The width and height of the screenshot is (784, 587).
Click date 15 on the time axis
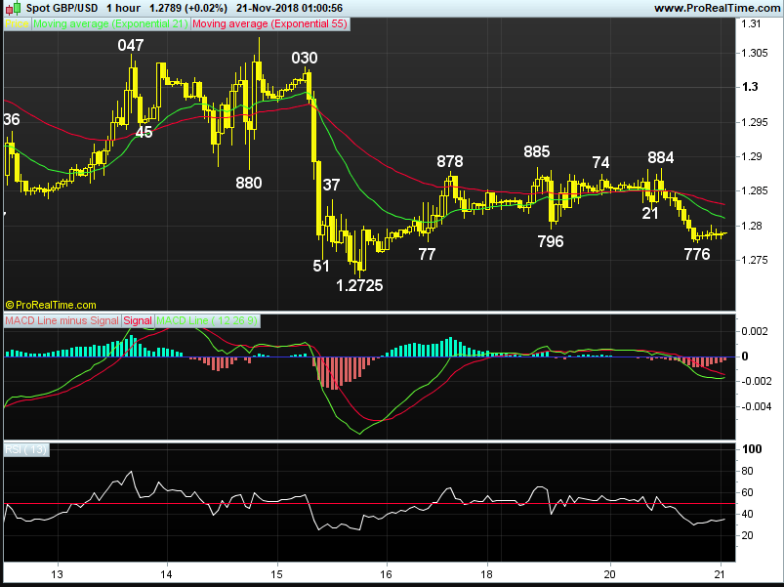coord(276,574)
